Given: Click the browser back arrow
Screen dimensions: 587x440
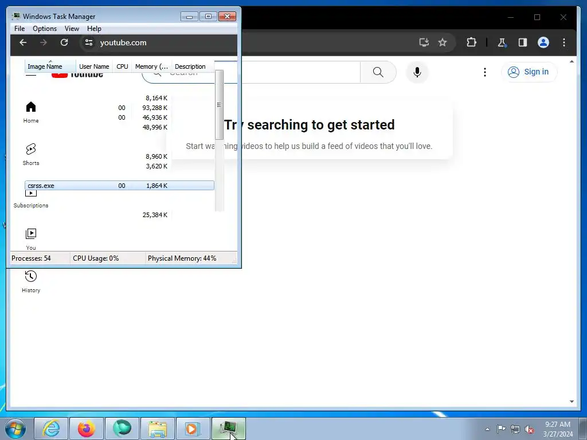Looking at the screenshot, I should pos(23,42).
